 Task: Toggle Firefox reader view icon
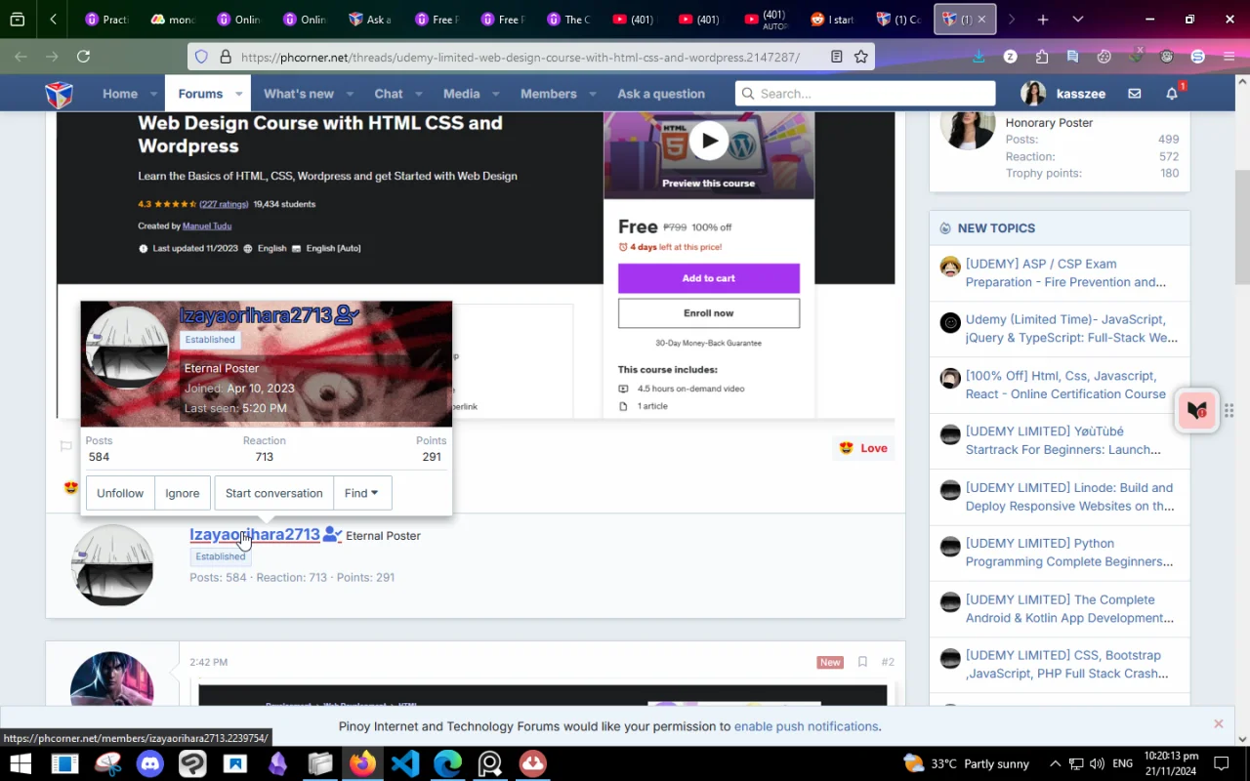coord(837,57)
